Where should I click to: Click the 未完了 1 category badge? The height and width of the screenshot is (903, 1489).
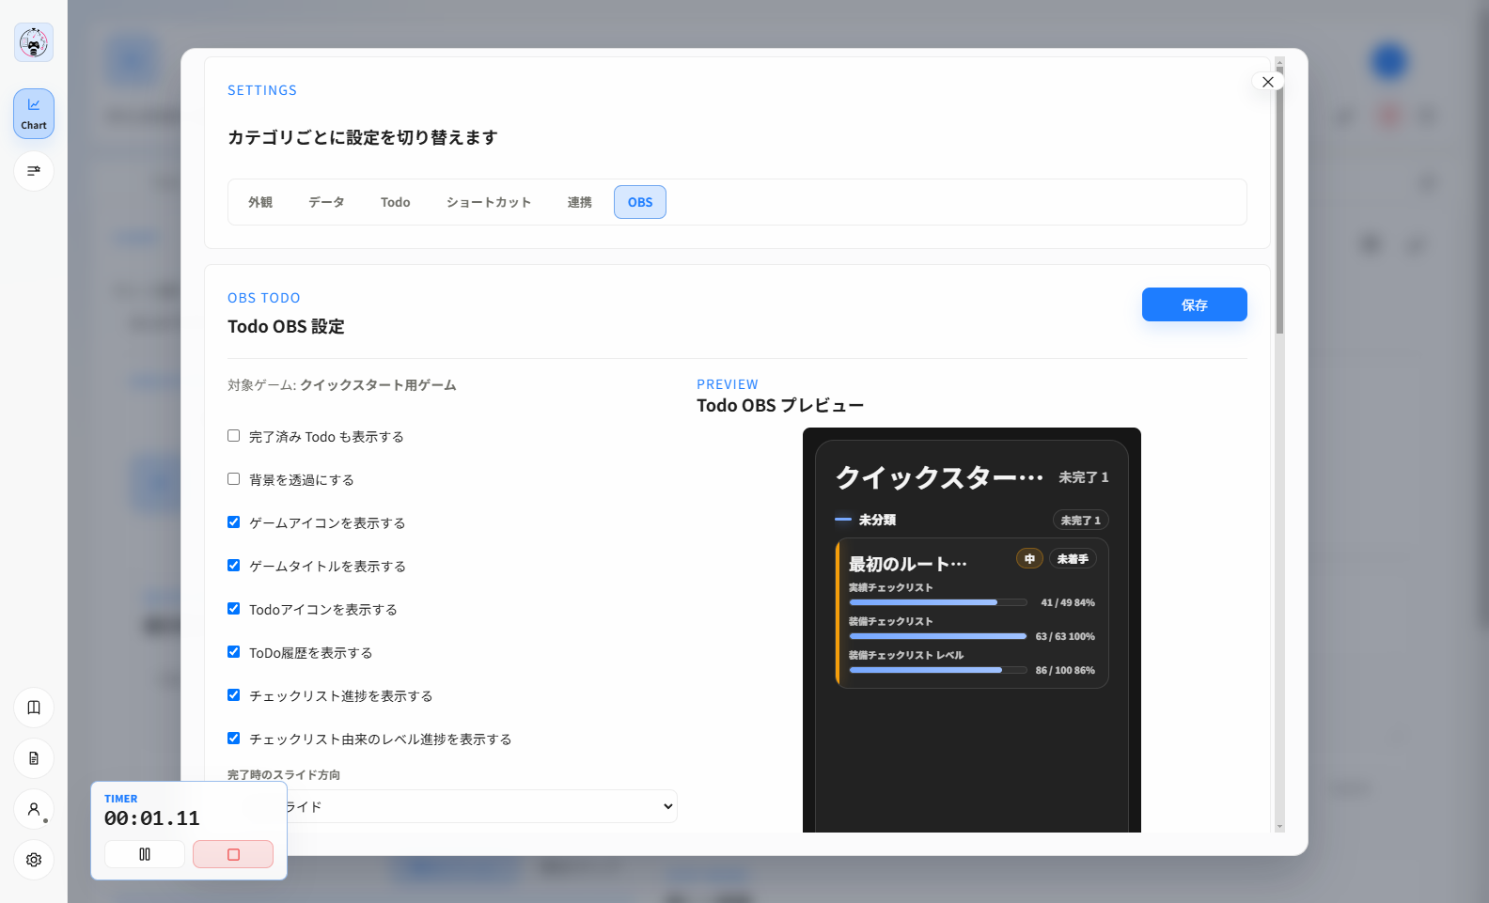pos(1080,520)
